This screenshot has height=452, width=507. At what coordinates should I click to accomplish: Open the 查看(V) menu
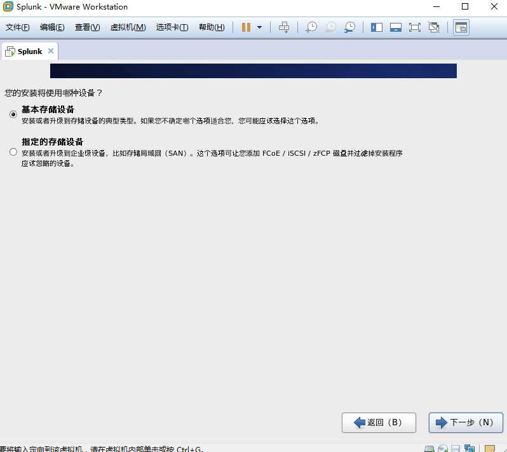(x=87, y=27)
